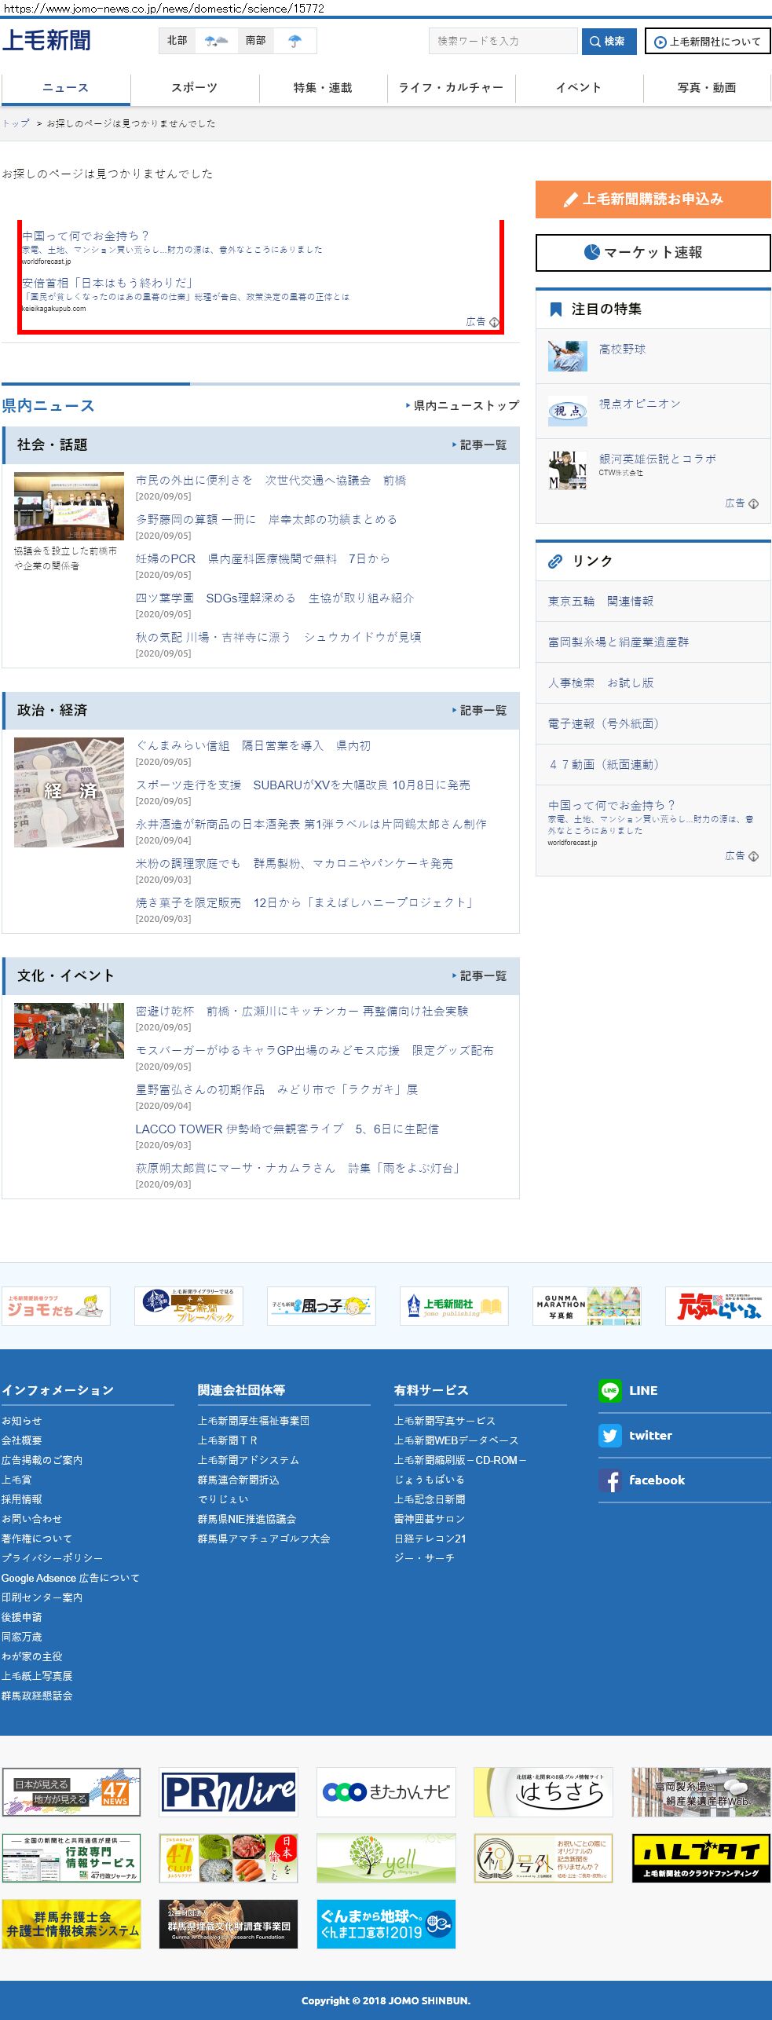Open 記事一覧 for 社会・話題 section
This screenshot has width=772, height=2020.
coord(480,445)
